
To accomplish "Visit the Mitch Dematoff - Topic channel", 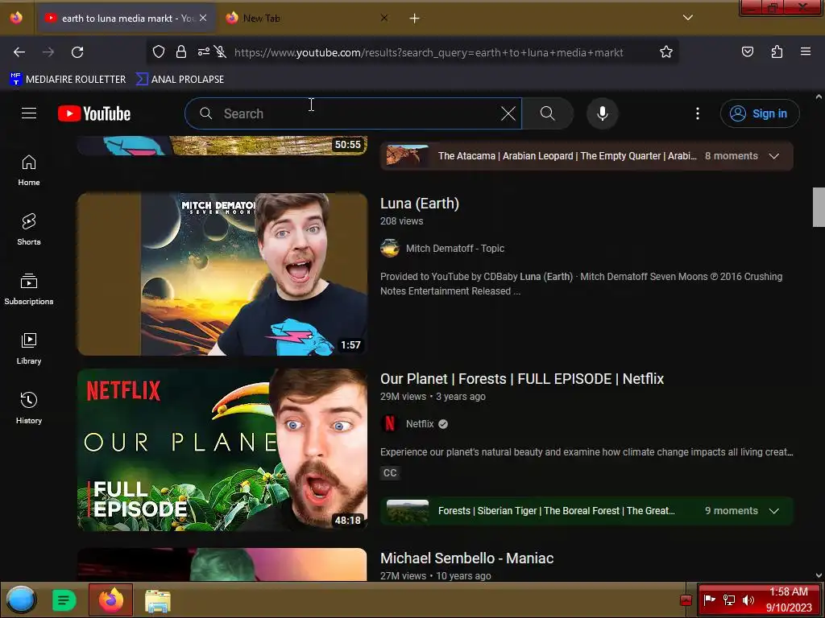I will (x=455, y=248).
